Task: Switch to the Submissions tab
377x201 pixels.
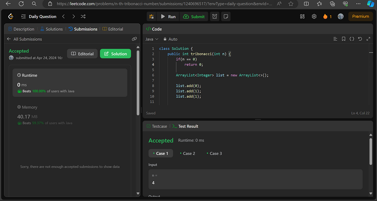Action: [x=83, y=29]
